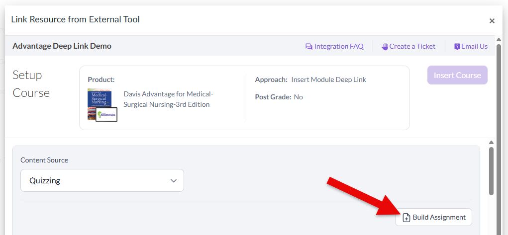Click the Integration FAQ chat bubble icon
Screen dimensions: 508x235
(x=309, y=46)
